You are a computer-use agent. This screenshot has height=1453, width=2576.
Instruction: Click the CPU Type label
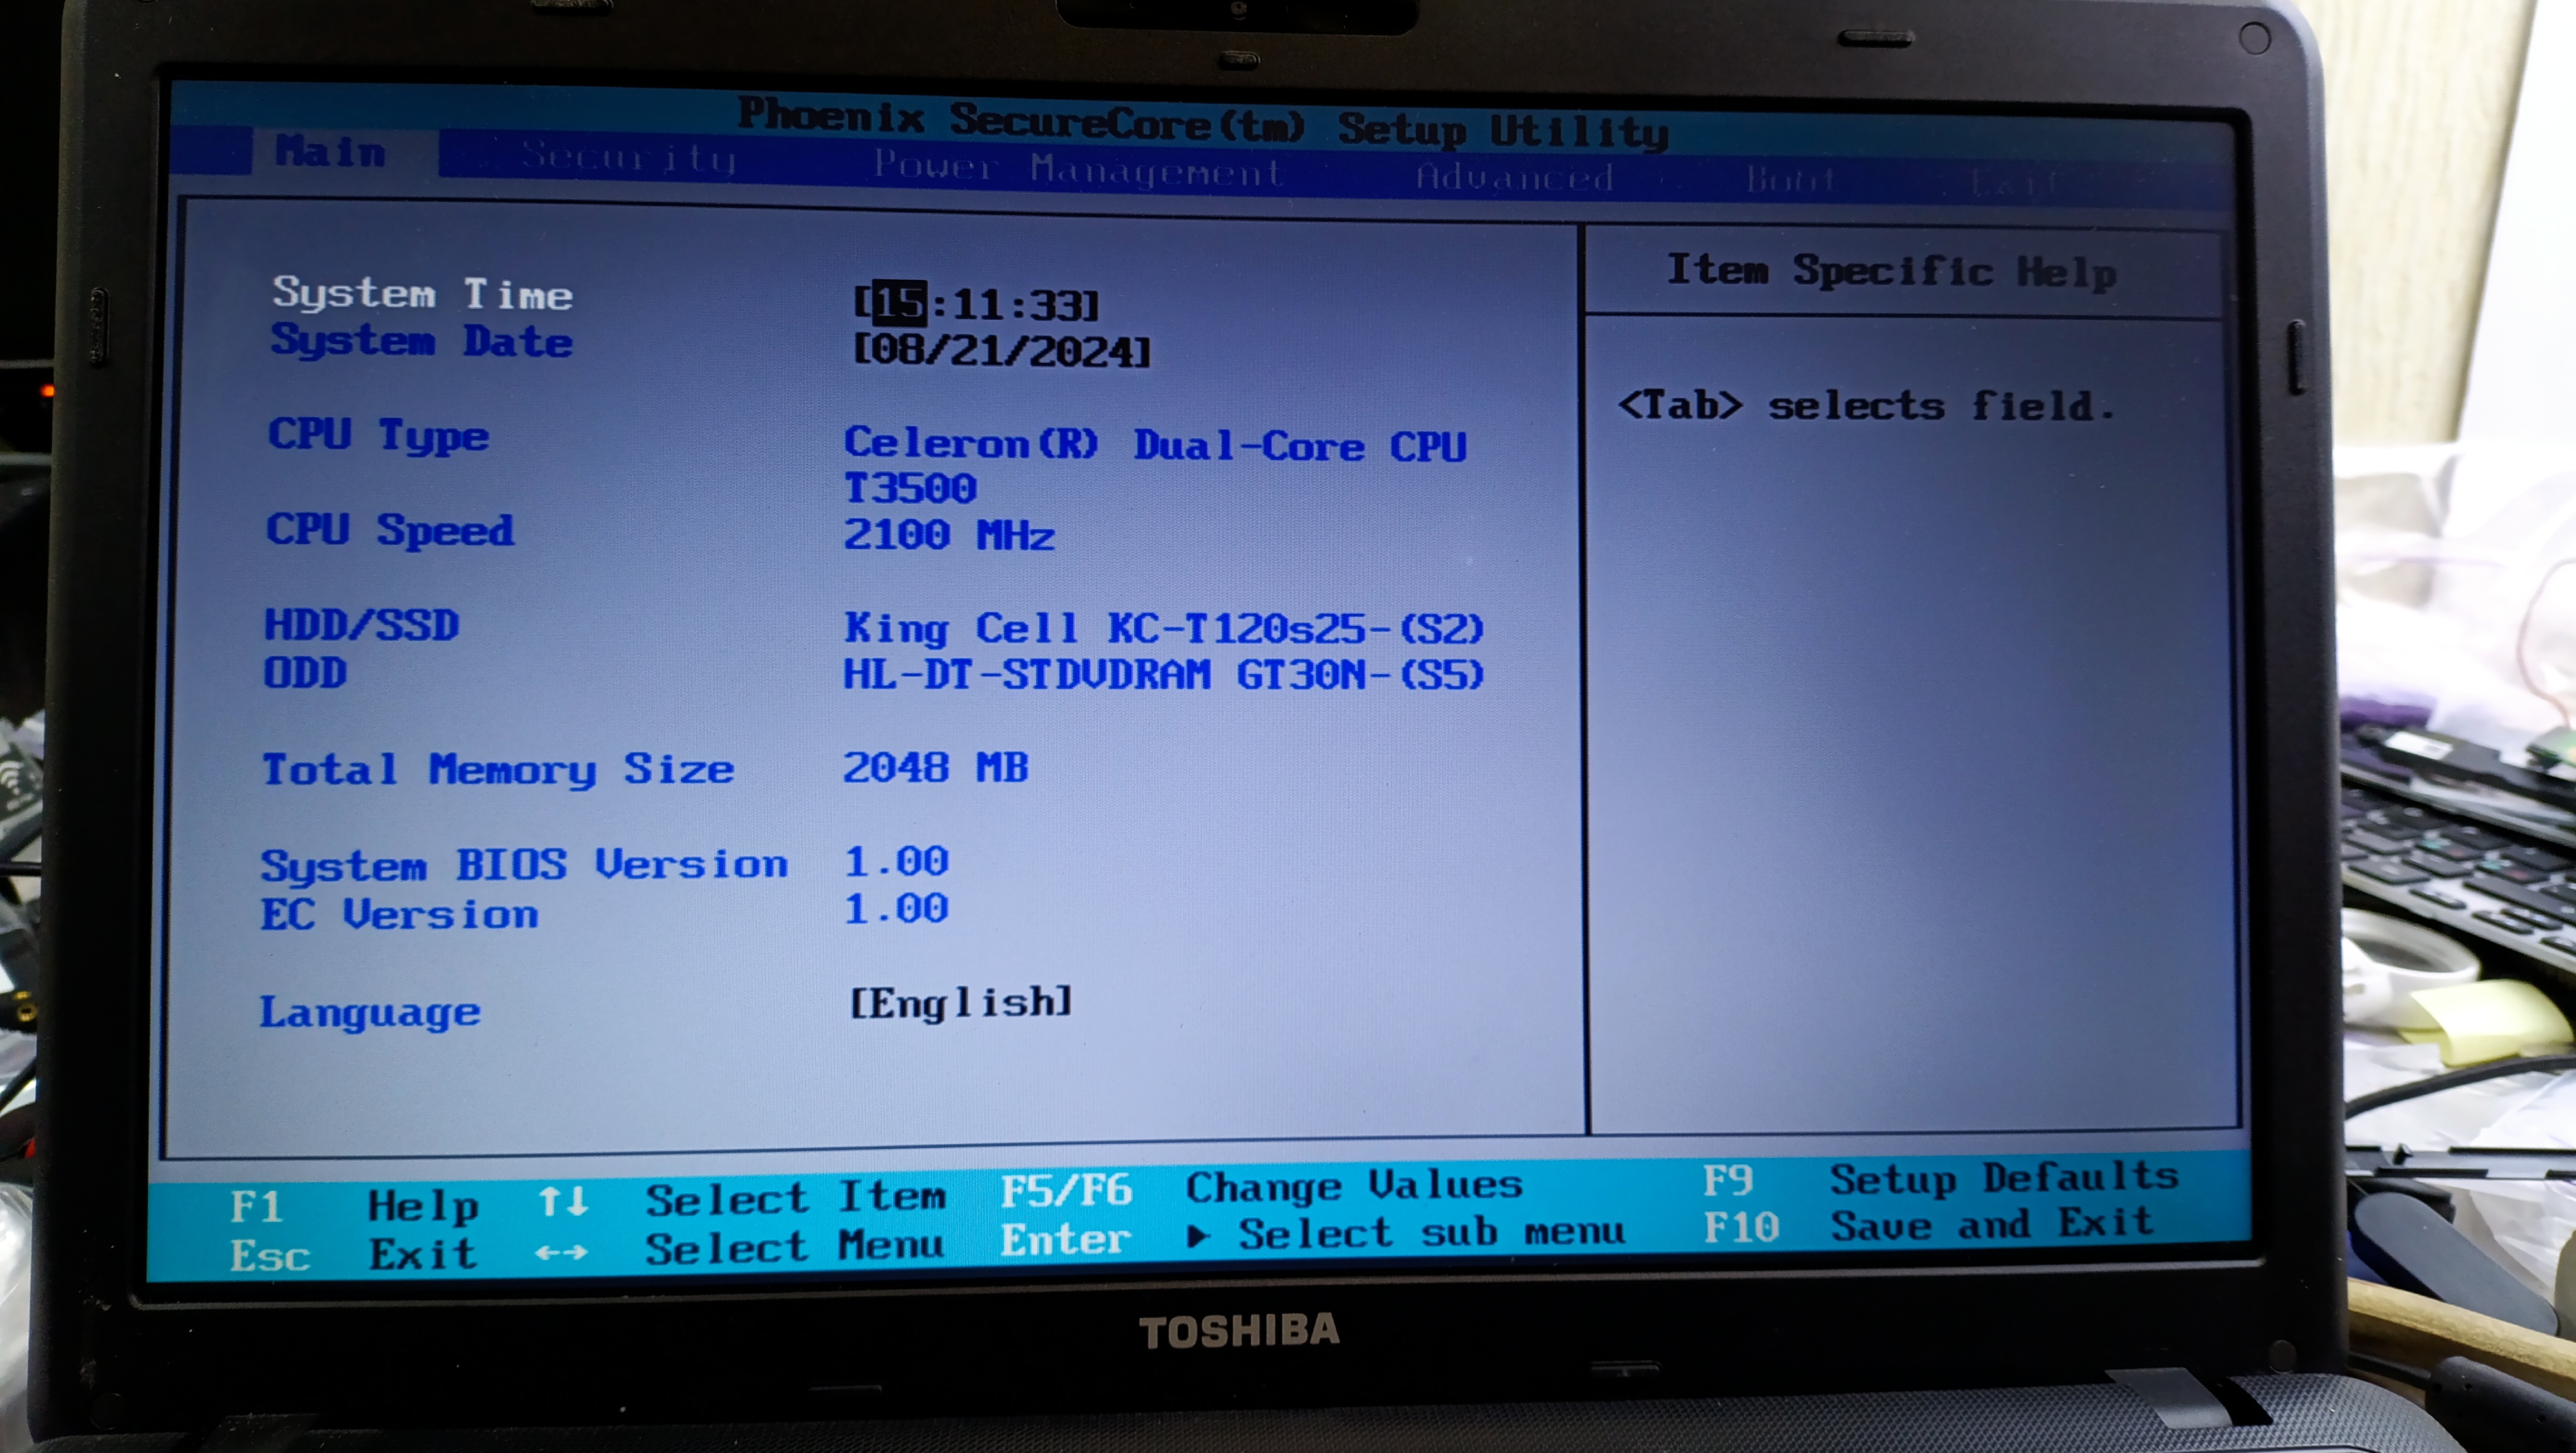coord(378,436)
